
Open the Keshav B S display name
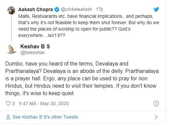35,46
